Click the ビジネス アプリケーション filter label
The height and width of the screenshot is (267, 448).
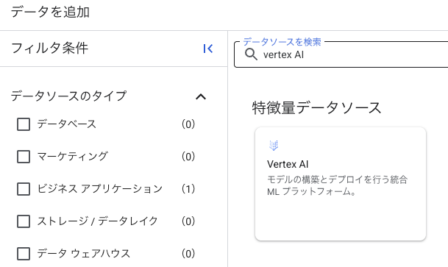tap(100, 189)
